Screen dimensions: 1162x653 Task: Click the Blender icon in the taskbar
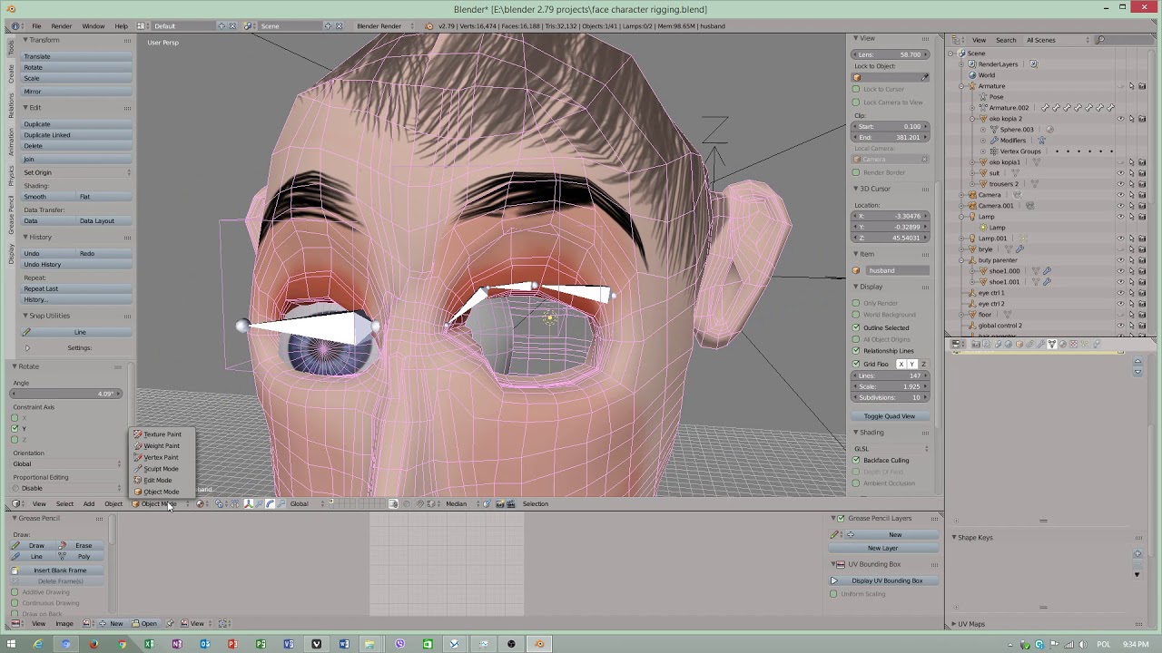[539, 644]
